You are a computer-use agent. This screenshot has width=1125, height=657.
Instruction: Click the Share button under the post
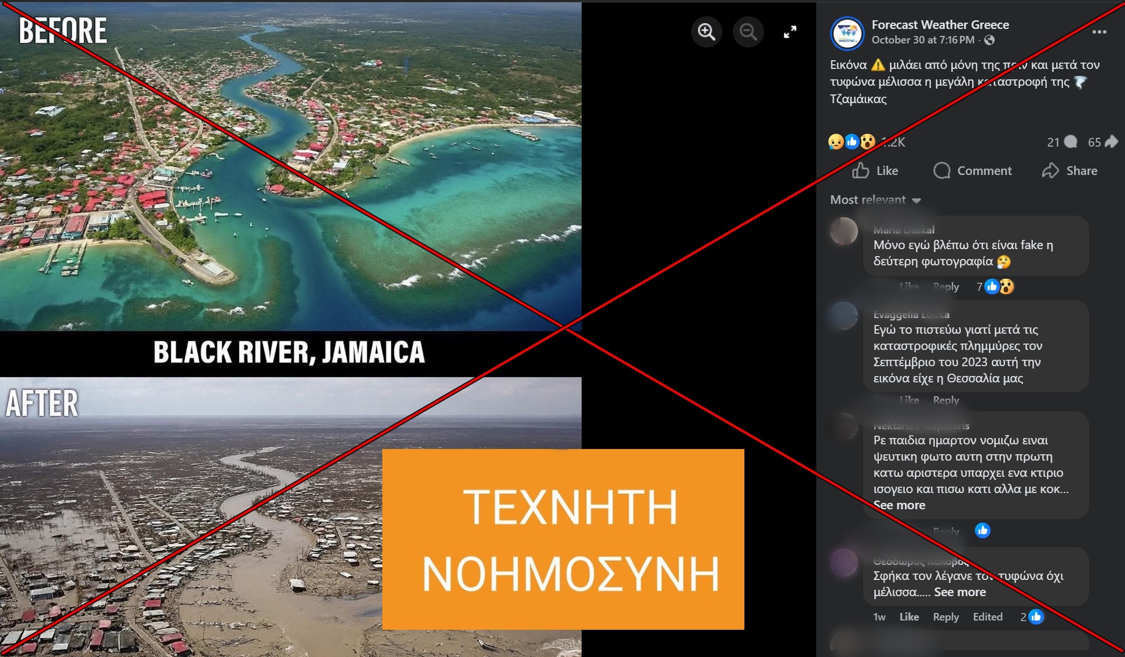point(1069,171)
